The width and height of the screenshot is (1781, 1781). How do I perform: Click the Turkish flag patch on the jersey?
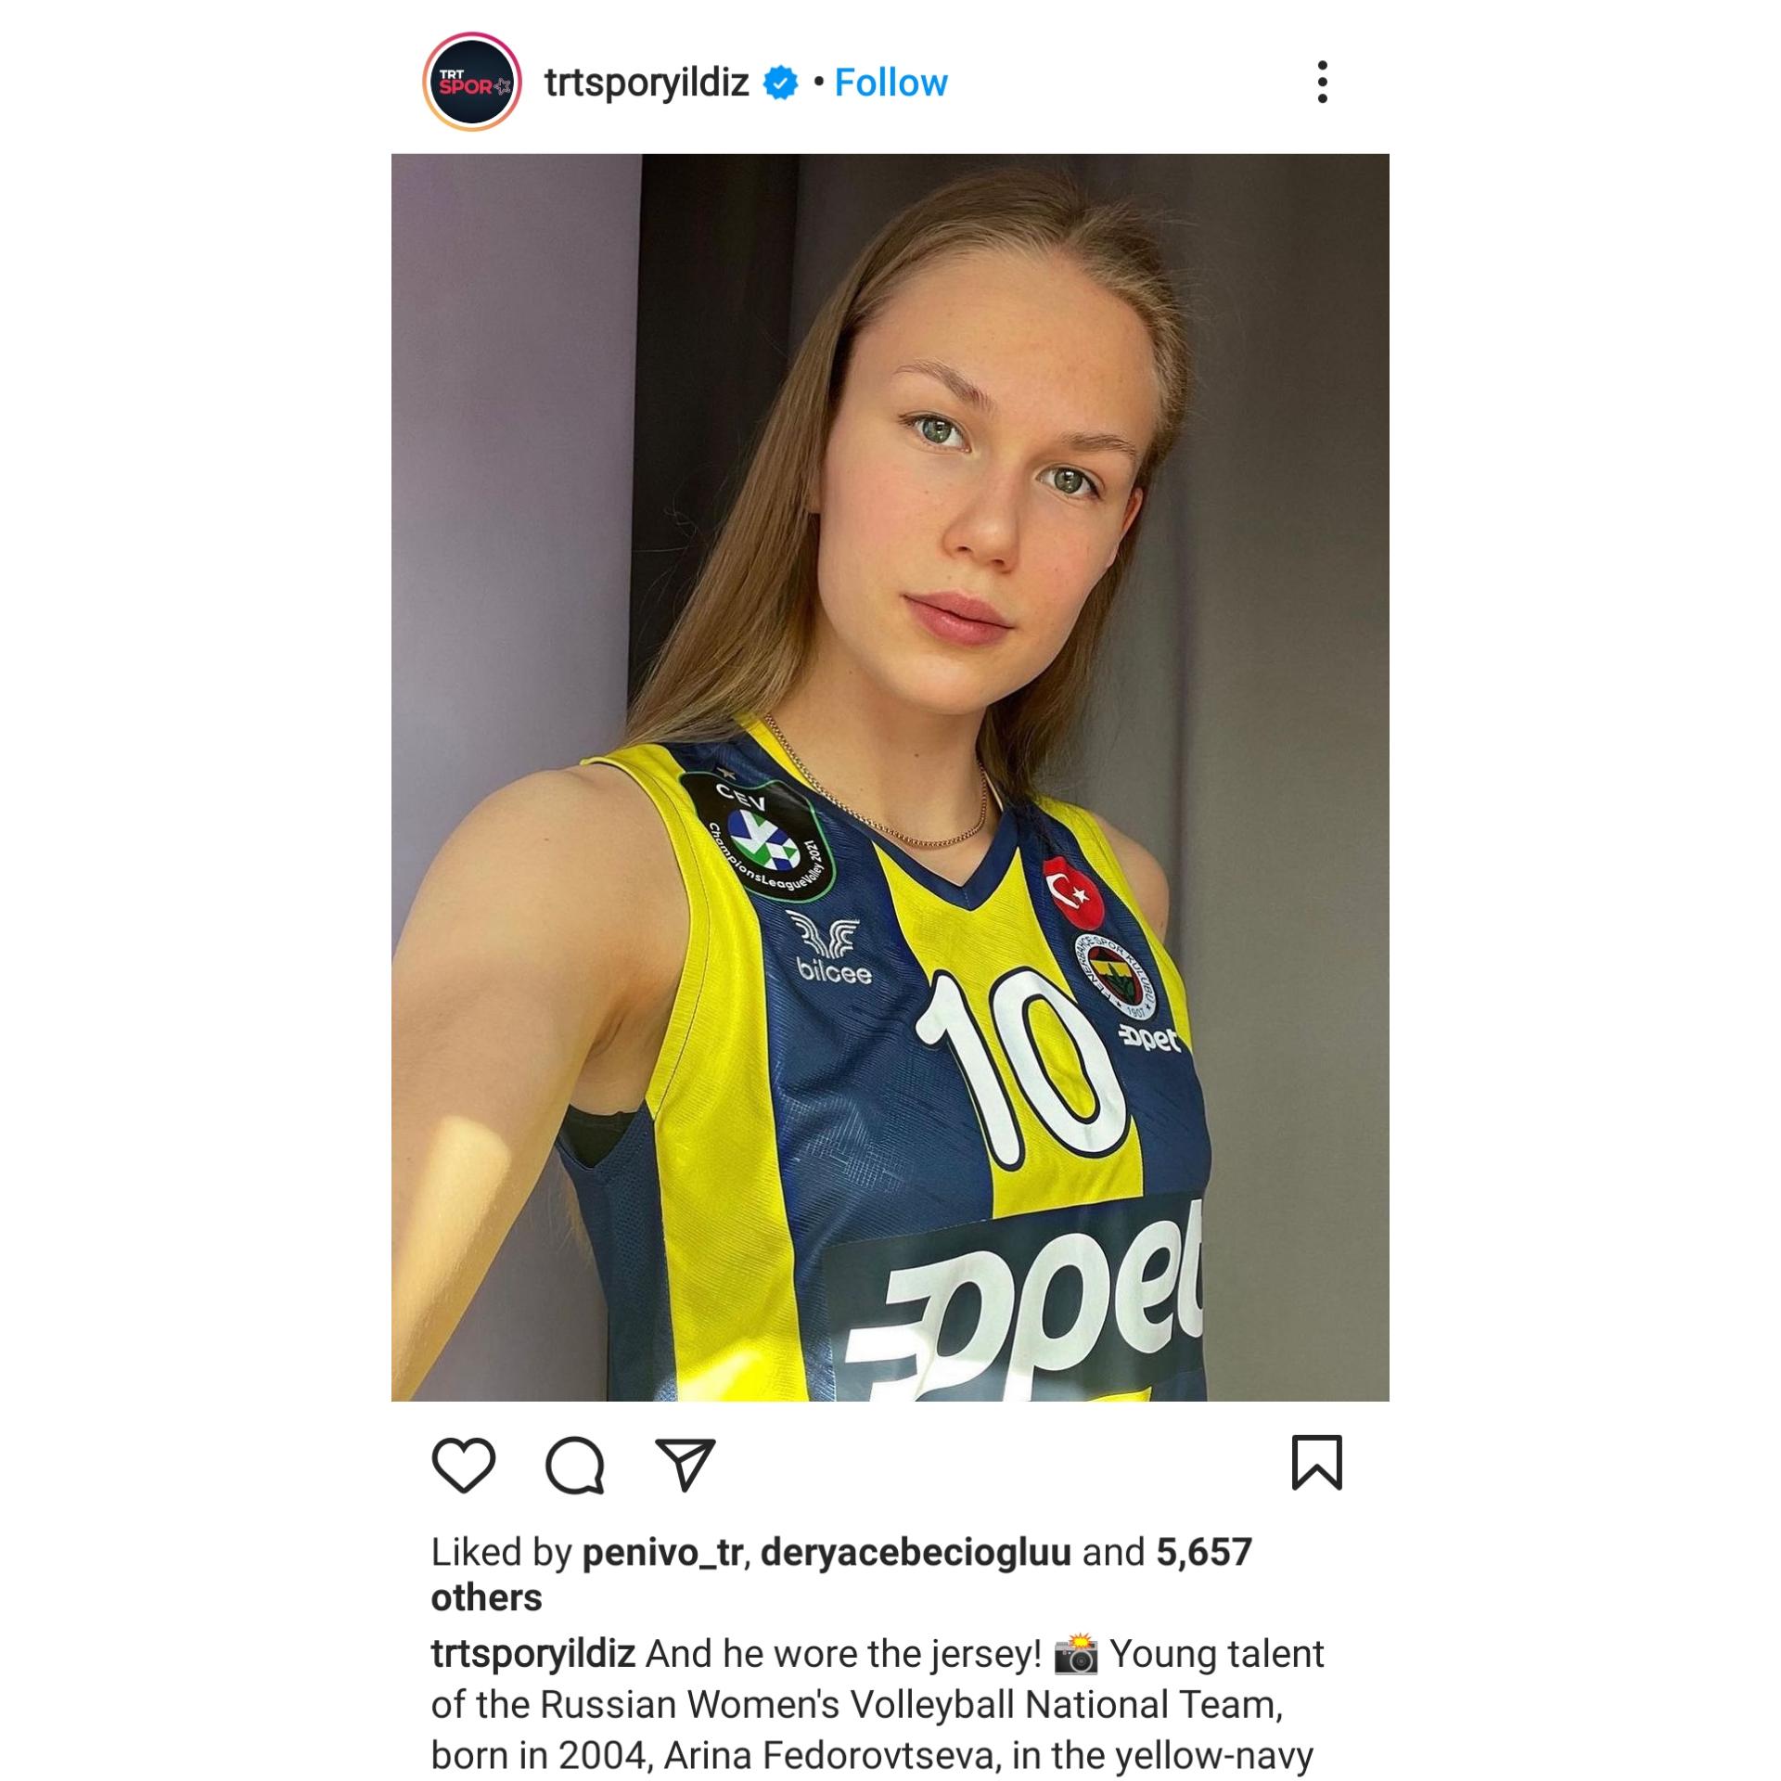click(x=1073, y=893)
